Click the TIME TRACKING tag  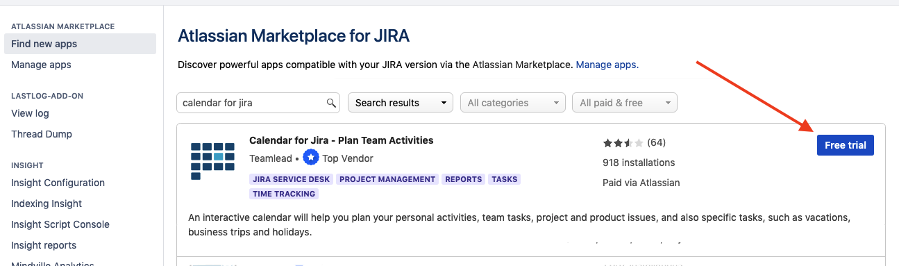point(284,194)
